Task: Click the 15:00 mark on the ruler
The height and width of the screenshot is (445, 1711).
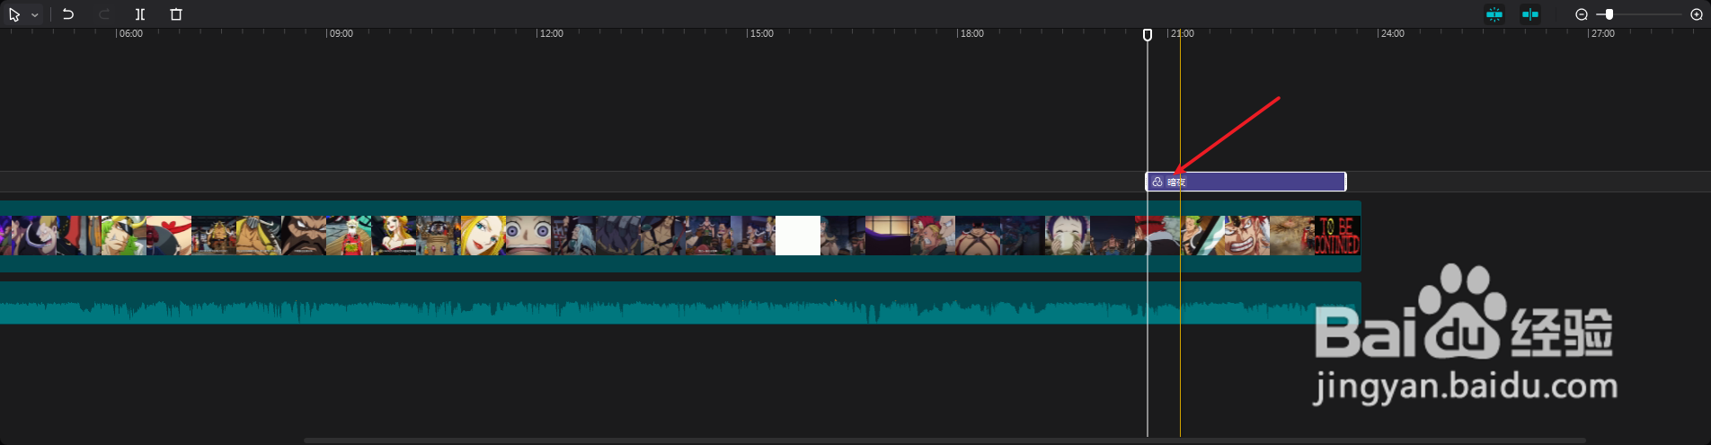Action: pos(762,33)
